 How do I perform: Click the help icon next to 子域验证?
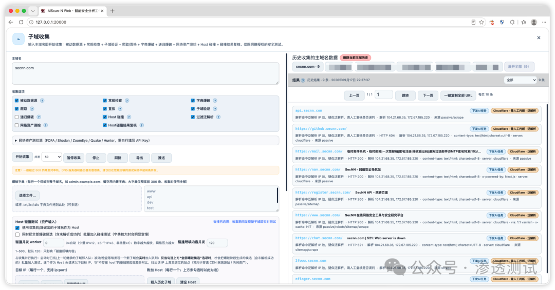pos(215,109)
